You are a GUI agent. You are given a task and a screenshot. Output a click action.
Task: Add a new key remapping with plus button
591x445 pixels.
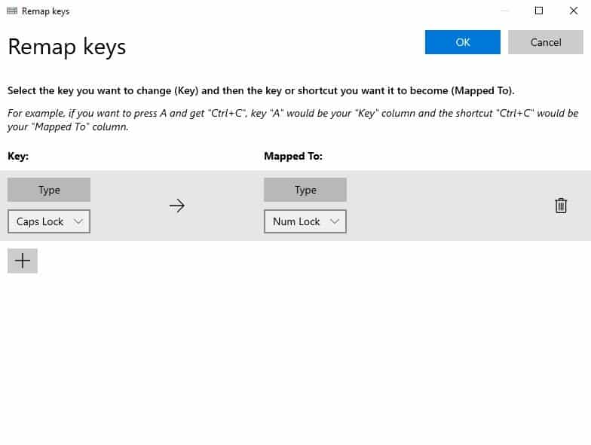point(23,261)
